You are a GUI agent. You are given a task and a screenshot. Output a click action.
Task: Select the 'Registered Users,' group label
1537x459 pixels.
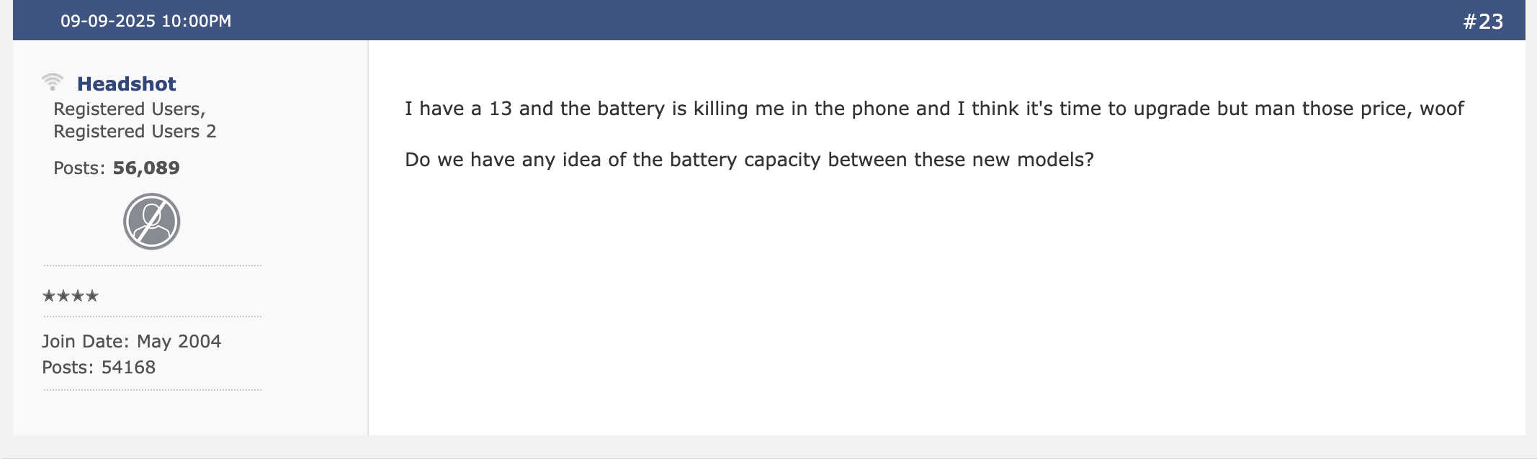point(130,109)
